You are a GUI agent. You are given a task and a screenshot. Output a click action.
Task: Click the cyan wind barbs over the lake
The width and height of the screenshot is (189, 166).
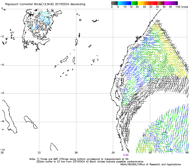coord(45,19)
